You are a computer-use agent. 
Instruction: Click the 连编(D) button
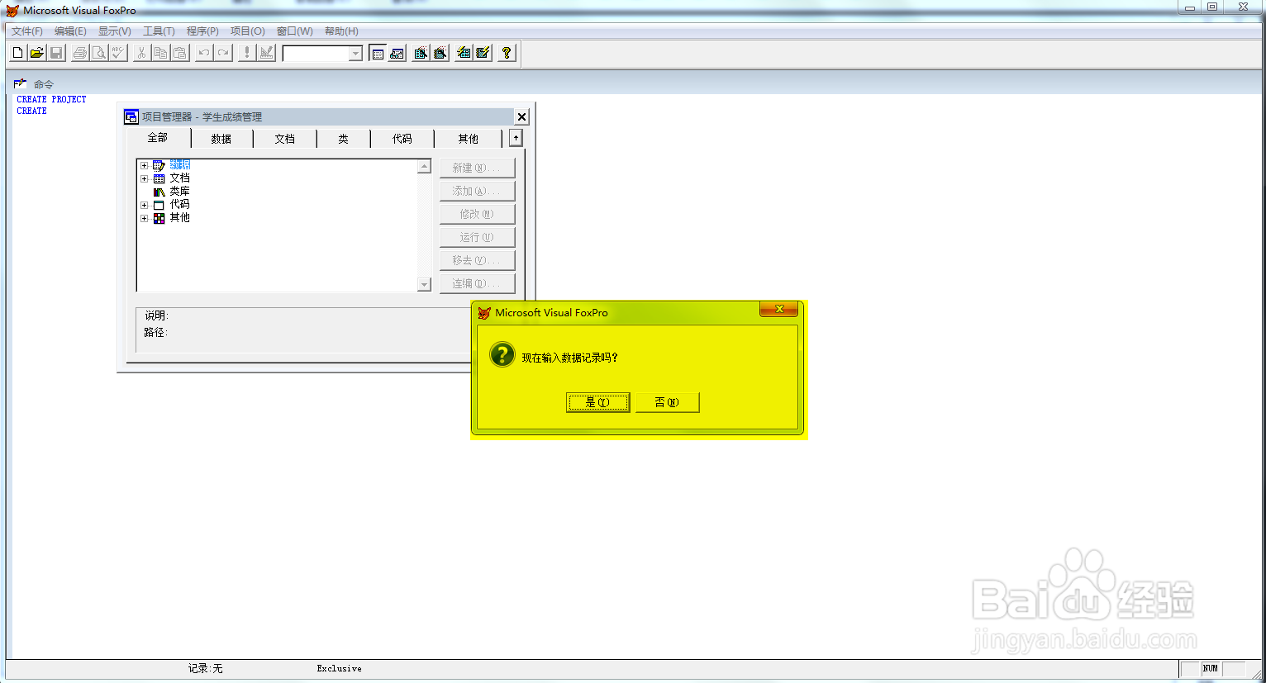pos(477,283)
